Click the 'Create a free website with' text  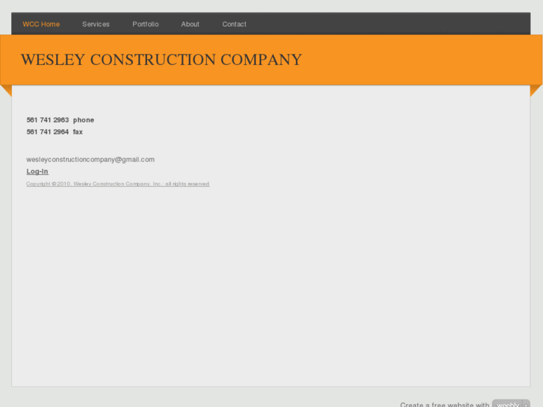[x=444, y=404]
